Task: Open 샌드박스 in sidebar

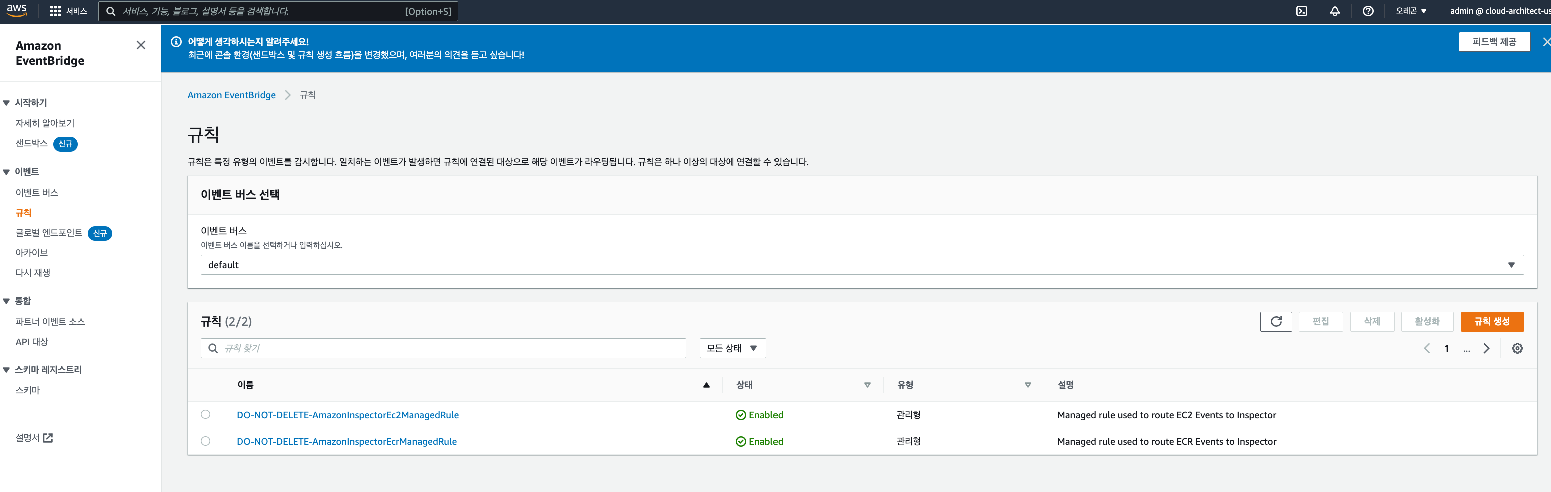Action: click(32, 143)
